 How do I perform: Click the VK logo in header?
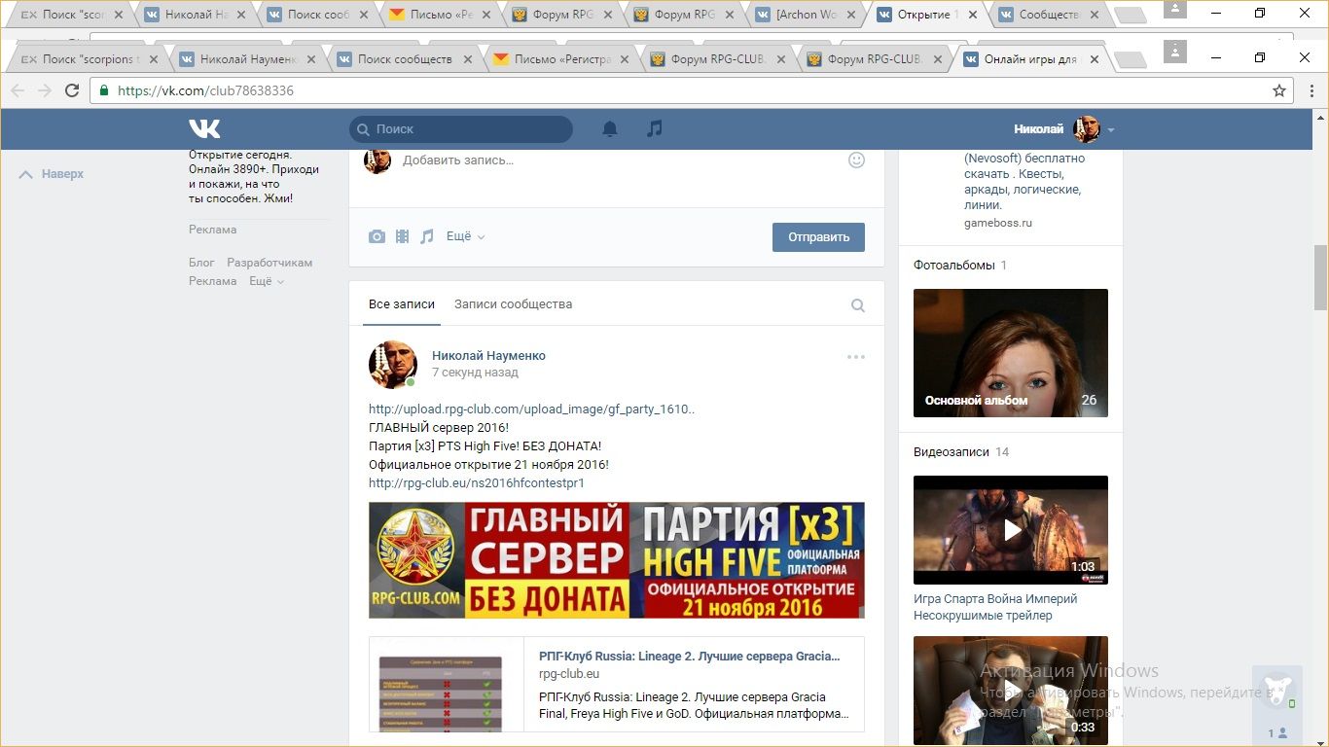tap(204, 128)
